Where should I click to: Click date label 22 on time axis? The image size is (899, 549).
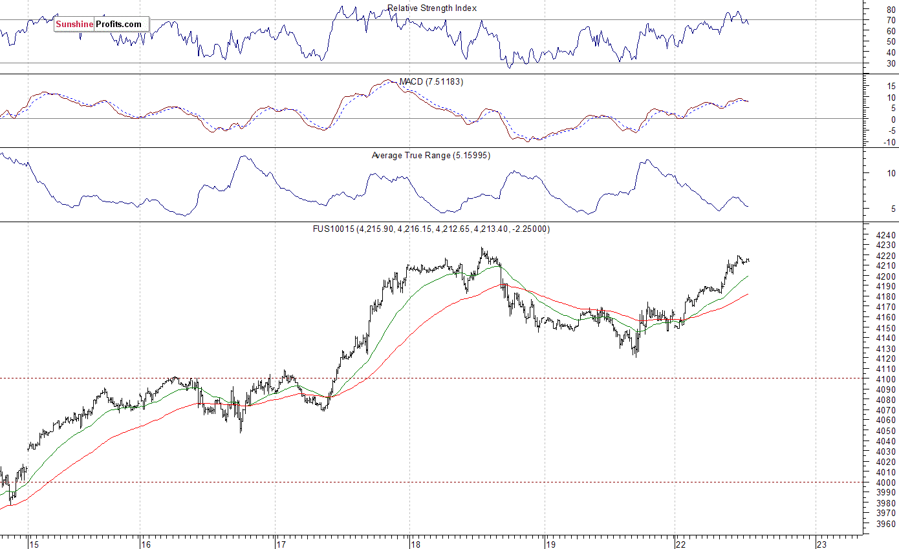(x=681, y=544)
